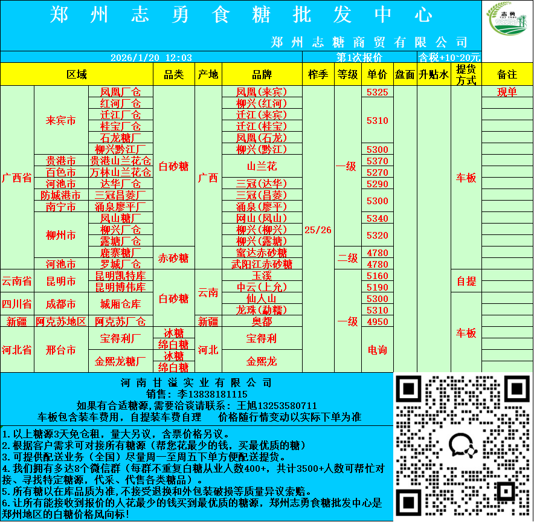Click the date 2026/1/20 12:03 cell
Screen dimensions: 534x522
151,57
